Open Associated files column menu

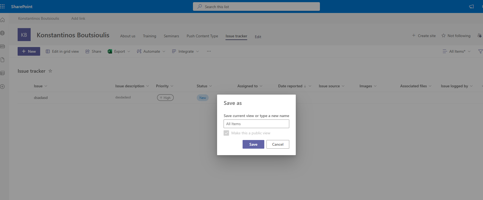point(416,86)
